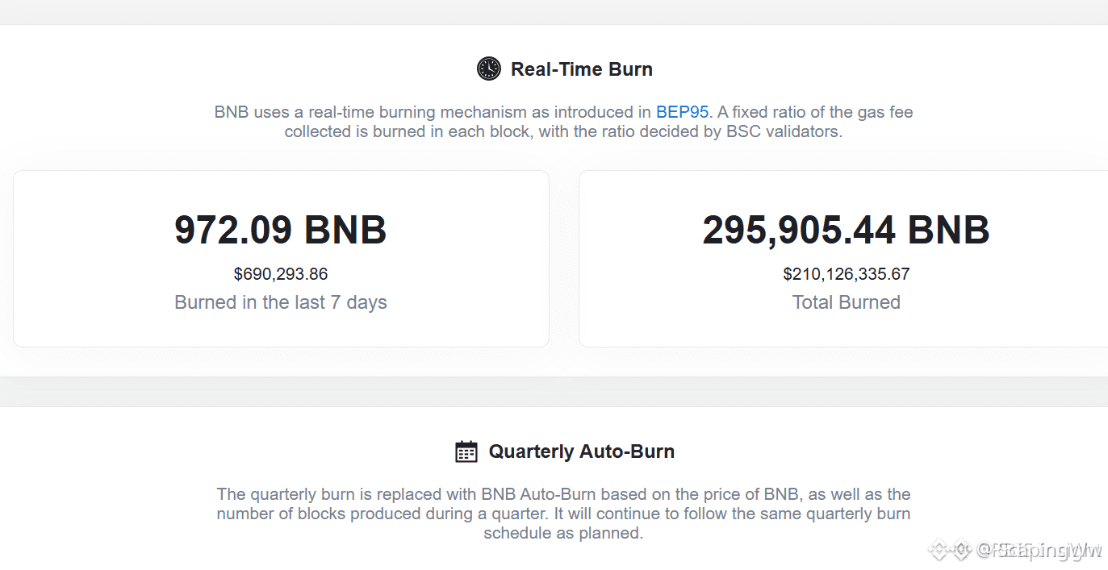Click the $210,126,335.67 dollar value
1108x570 pixels.
click(847, 274)
